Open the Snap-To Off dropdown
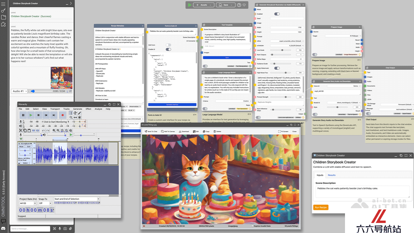 click(45, 203)
